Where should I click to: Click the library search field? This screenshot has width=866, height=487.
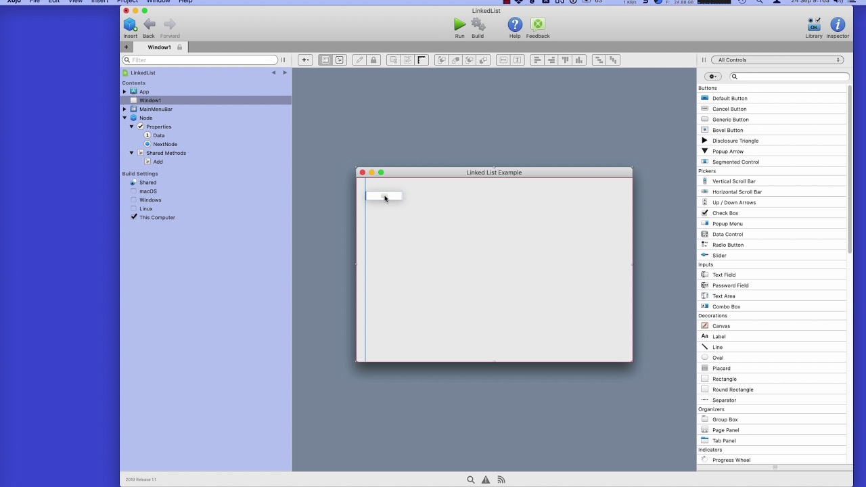click(789, 76)
